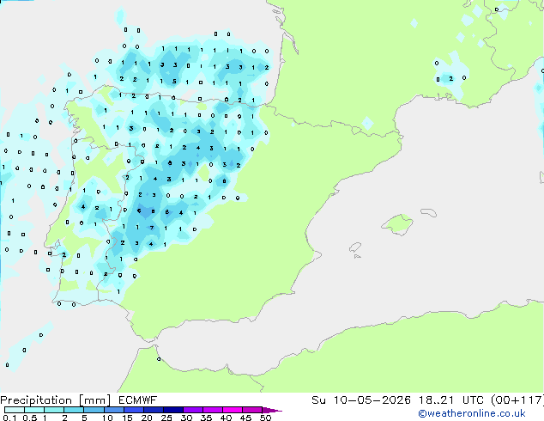Choose the 20–25 mm dark blue swatch
Screen dimensions: 544x421
pos(153,410)
